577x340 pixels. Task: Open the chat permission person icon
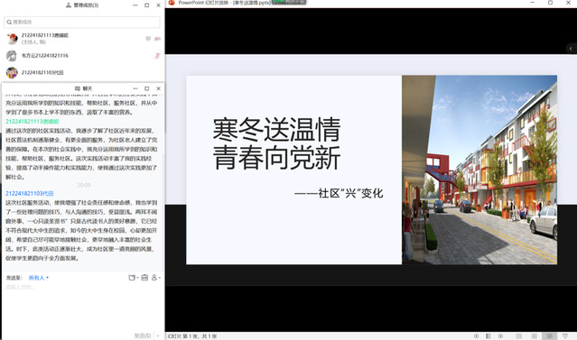[154, 278]
